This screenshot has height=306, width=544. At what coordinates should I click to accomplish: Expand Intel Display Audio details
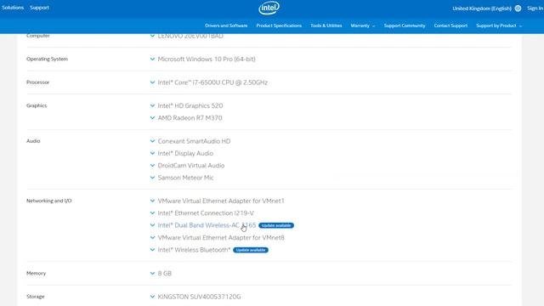(152, 153)
